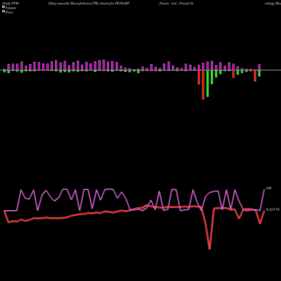Click the Volume legend label
Viewport: 281px width, 281px height.
(11, 8)
